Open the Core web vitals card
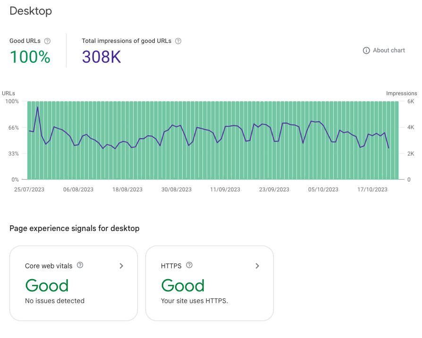Viewport: 422px width, 338px height. tap(74, 283)
